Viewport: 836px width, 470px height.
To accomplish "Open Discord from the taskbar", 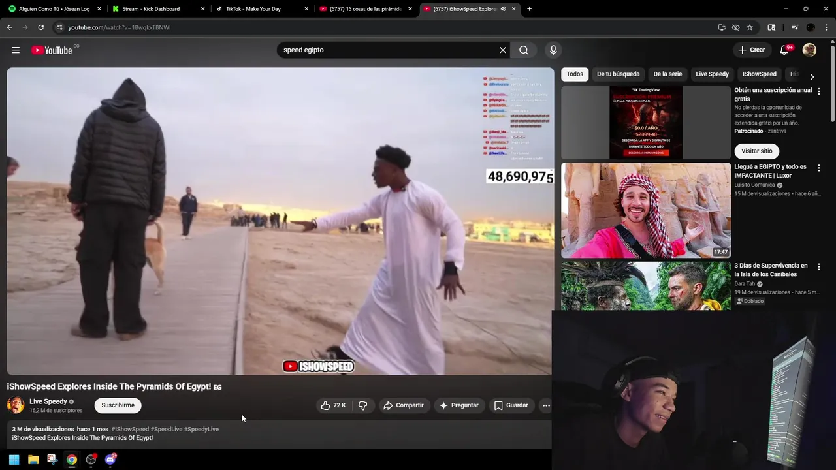I will pos(110,460).
